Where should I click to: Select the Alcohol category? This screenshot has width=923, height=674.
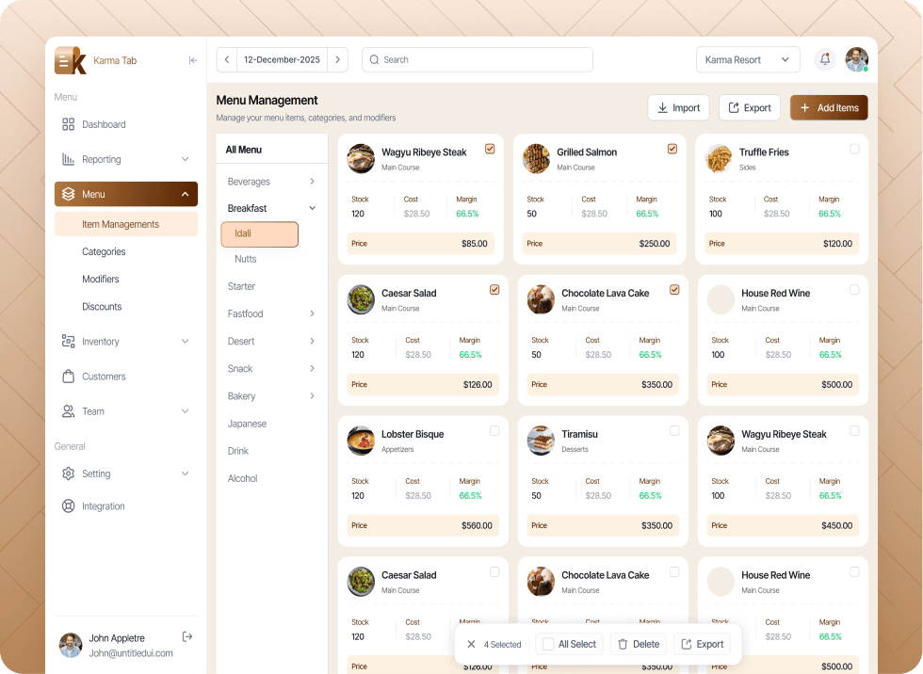point(243,478)
